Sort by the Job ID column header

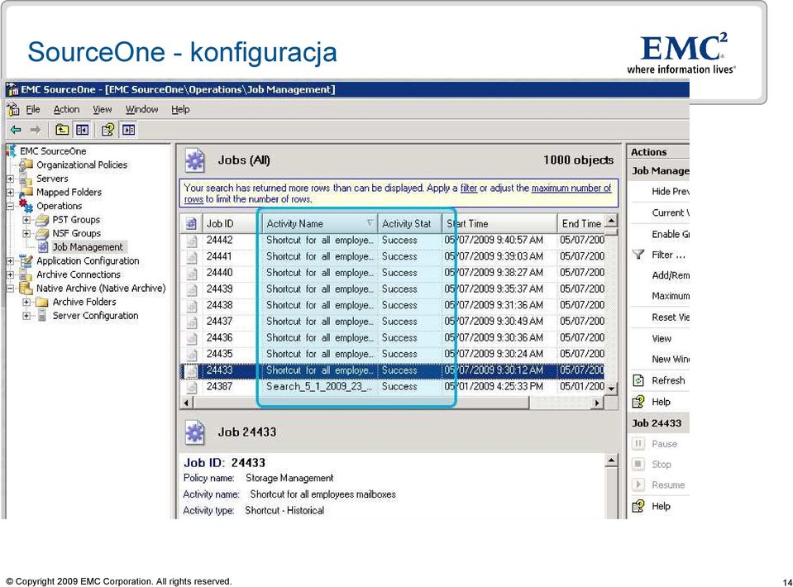[232, 223]
